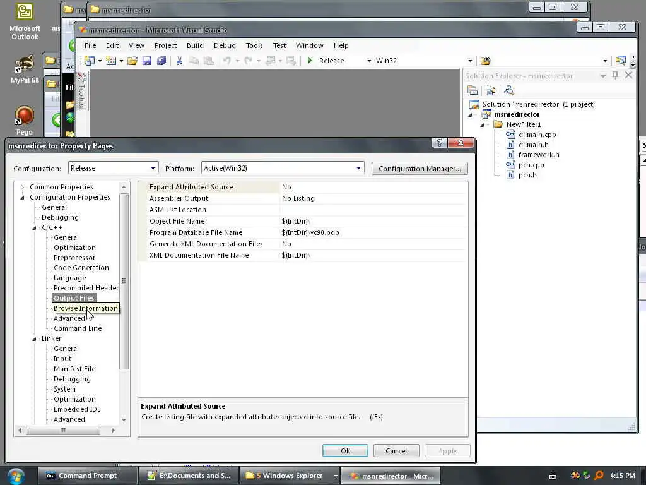Screen dimensions: 646x485
Task: Switch to Windows Explorer taskbar group
Action: (x=289, y=476)
